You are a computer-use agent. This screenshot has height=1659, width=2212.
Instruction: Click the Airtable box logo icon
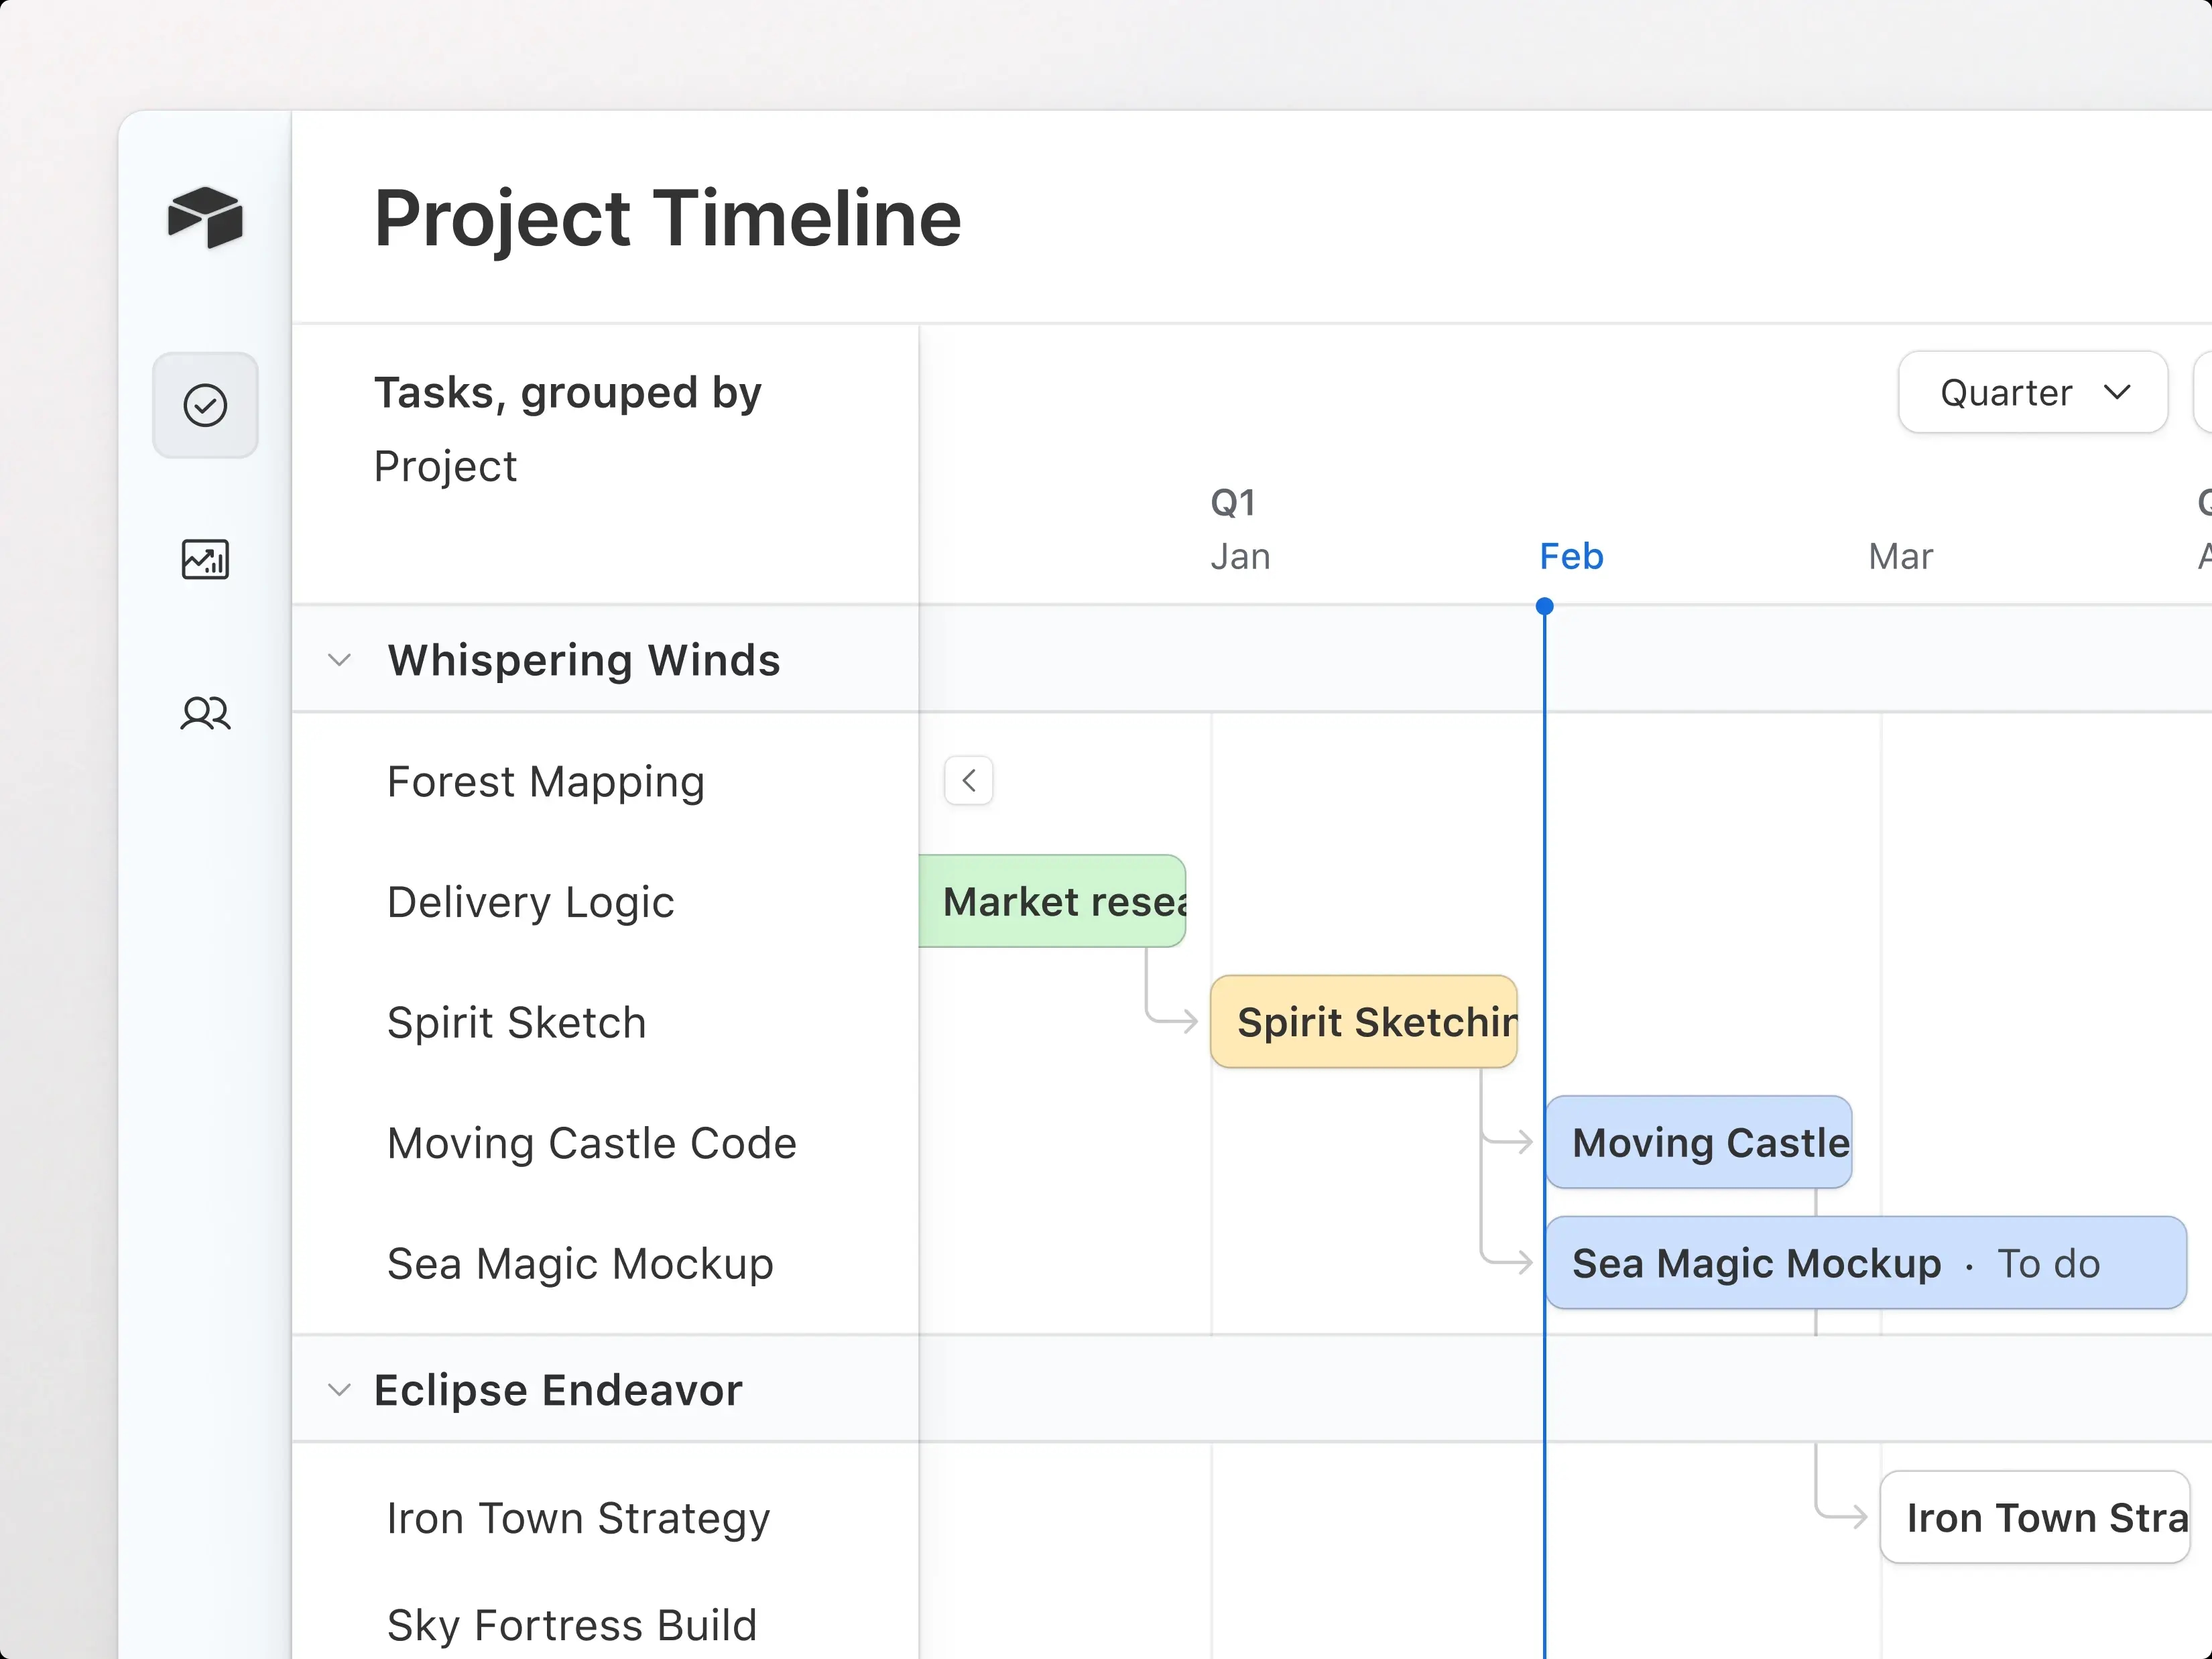[x=205, y=217]
